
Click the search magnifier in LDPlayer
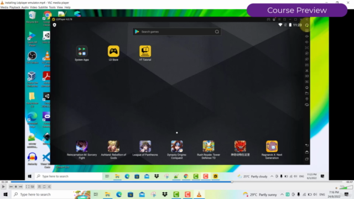[217, 32]
